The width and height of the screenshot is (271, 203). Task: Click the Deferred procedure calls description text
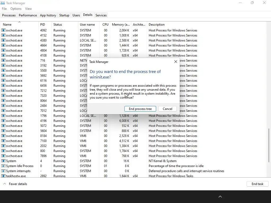pos(186,171)
